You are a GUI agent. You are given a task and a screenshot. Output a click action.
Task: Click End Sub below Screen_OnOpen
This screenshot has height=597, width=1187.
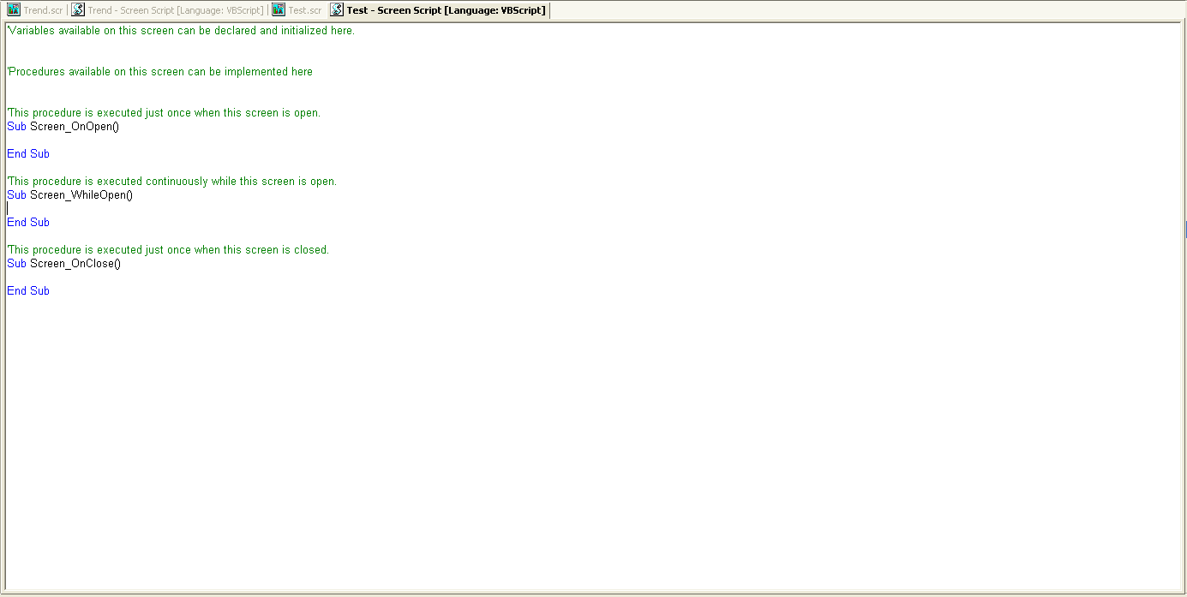28,154
